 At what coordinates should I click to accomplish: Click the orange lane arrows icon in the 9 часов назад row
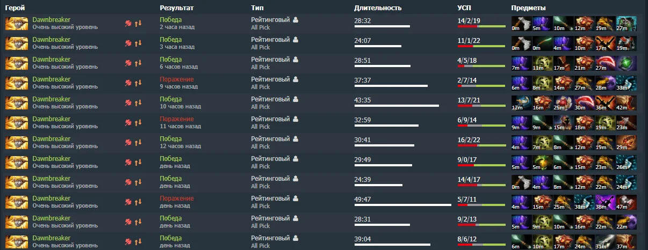tap(138, 83)
